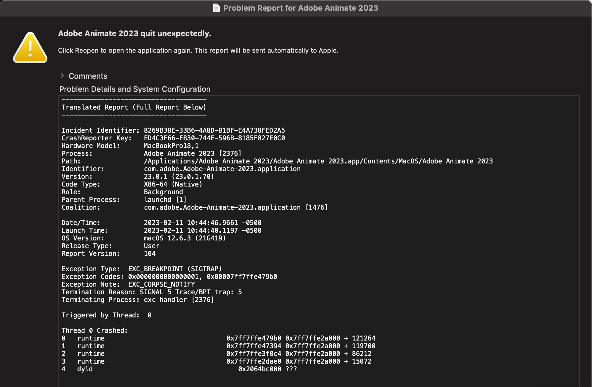The height and width of the screenshot is (387, 592).
Task: Click the application Path line in report
Action: 318,161
